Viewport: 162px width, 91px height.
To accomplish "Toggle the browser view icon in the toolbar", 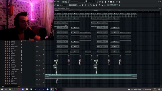I will [91, 5].
